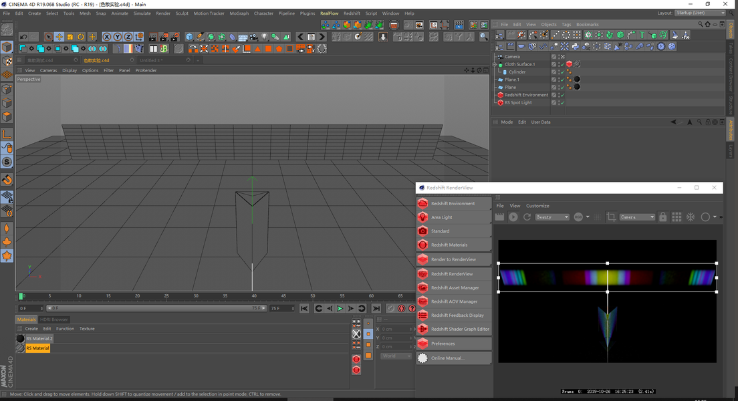Select the Axis tool in left palette
This screenshot has width=738, height=401.
point(7,135)
